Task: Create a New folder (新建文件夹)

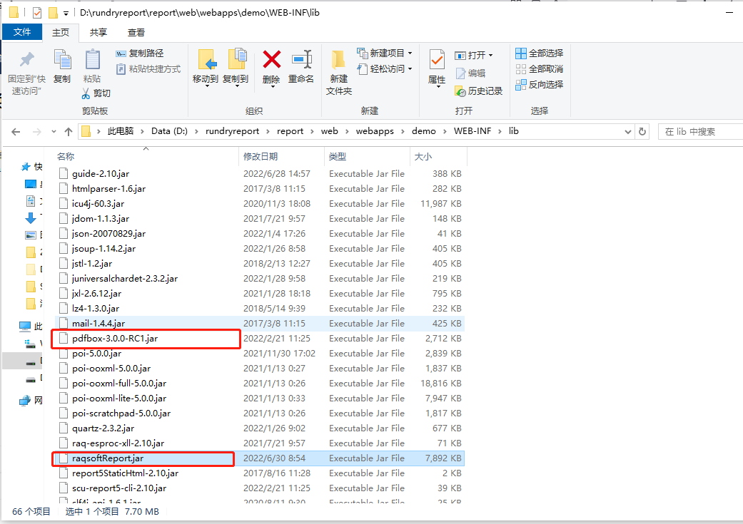Action: point(339,72)
